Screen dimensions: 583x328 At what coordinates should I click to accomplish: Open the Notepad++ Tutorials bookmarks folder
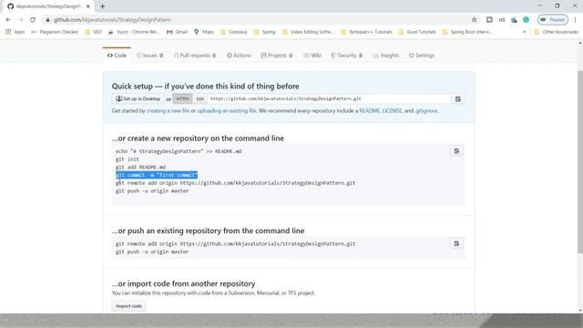366,32
